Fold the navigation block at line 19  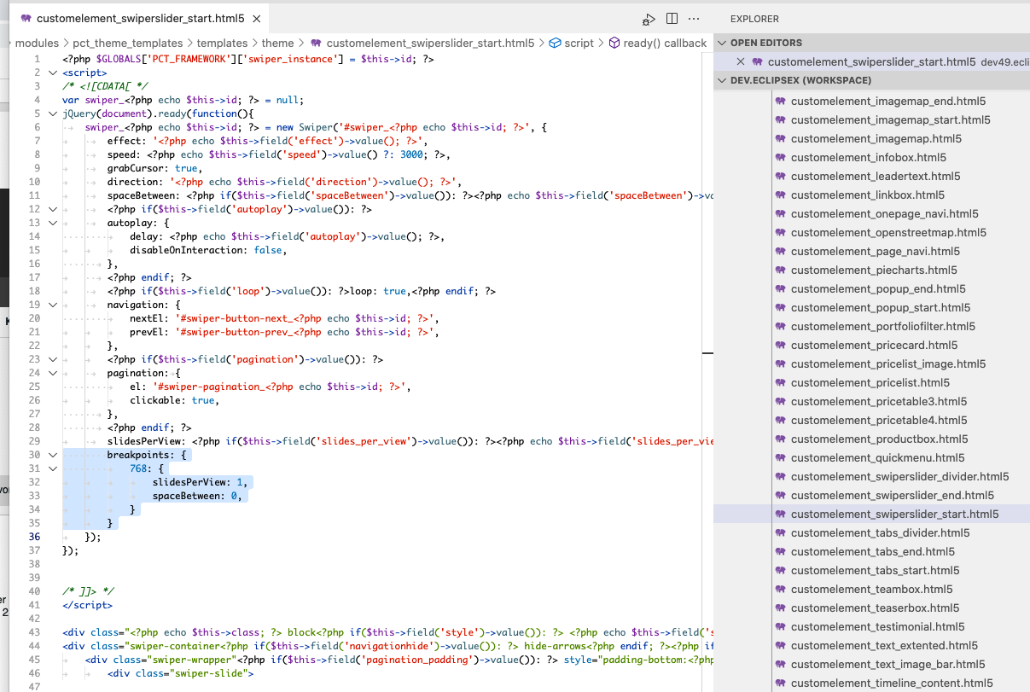pyautogui.click(x=53, y=305)
